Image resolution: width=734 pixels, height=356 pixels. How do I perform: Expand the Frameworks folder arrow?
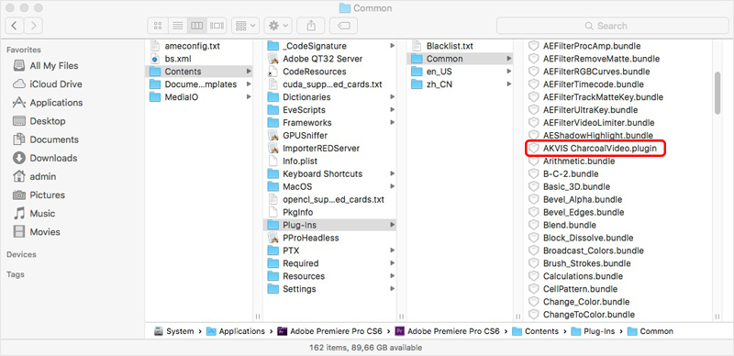392,122
